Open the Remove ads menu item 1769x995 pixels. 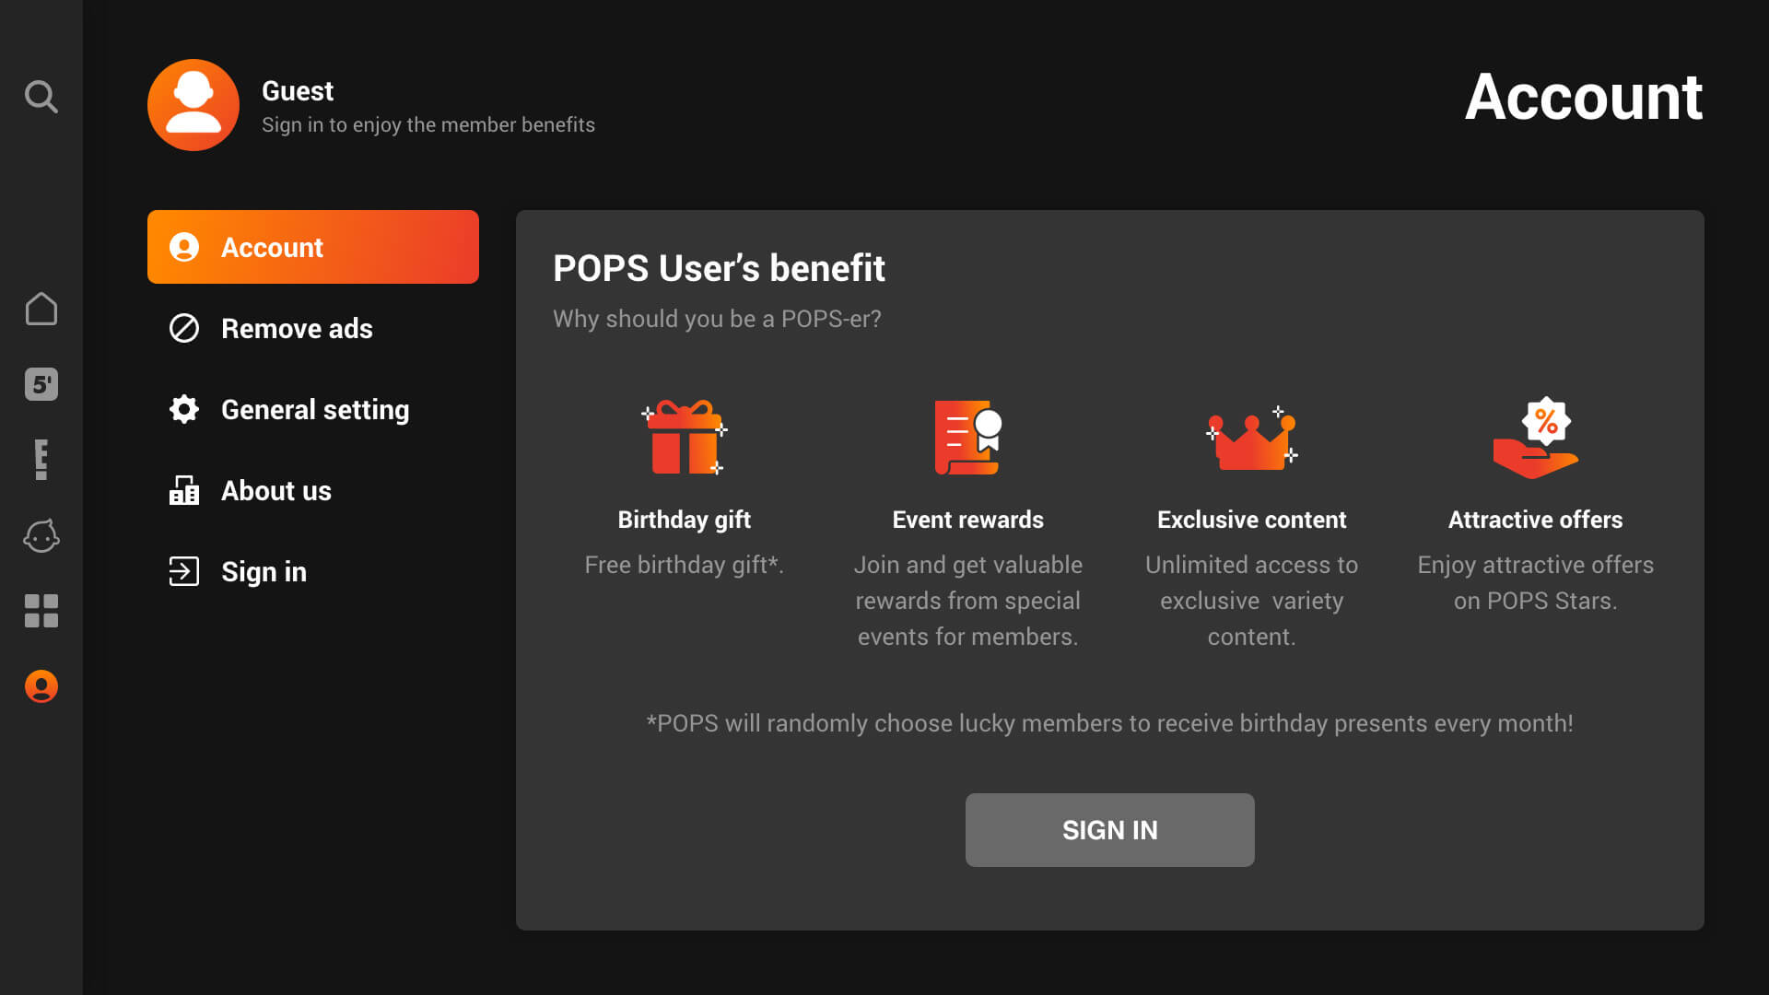(x=313, y=328)
